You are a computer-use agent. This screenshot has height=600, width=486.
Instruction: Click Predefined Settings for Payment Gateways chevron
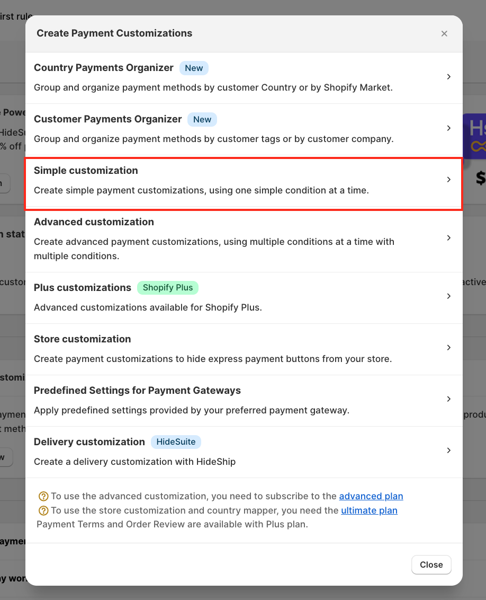tap(448, 399)
